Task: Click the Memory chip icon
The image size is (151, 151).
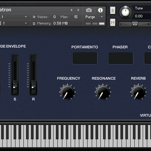Action: click(34, 23)
